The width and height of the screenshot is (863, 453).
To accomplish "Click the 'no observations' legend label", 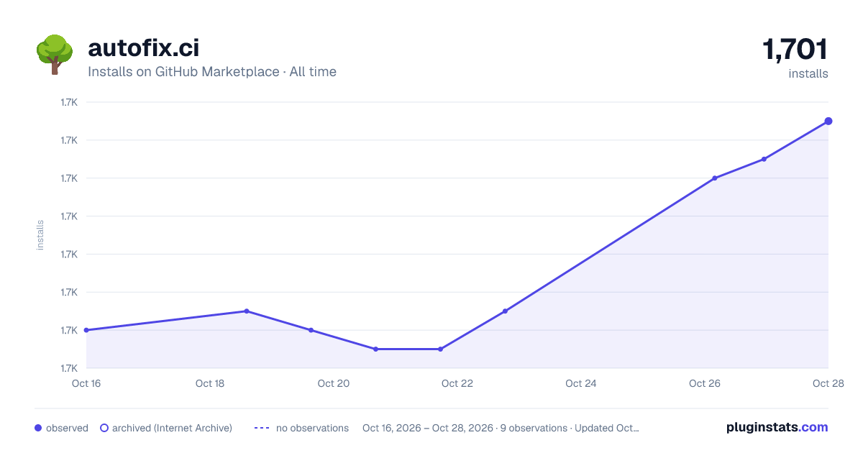I will point(312,428).
